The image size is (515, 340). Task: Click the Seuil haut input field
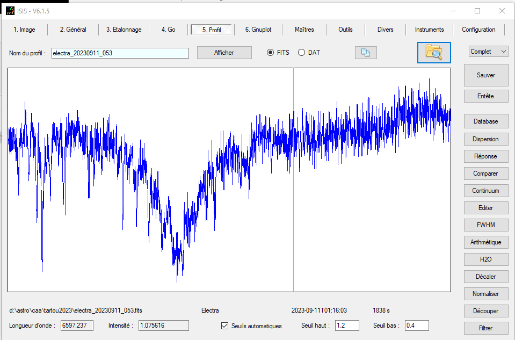coord(347,325)
